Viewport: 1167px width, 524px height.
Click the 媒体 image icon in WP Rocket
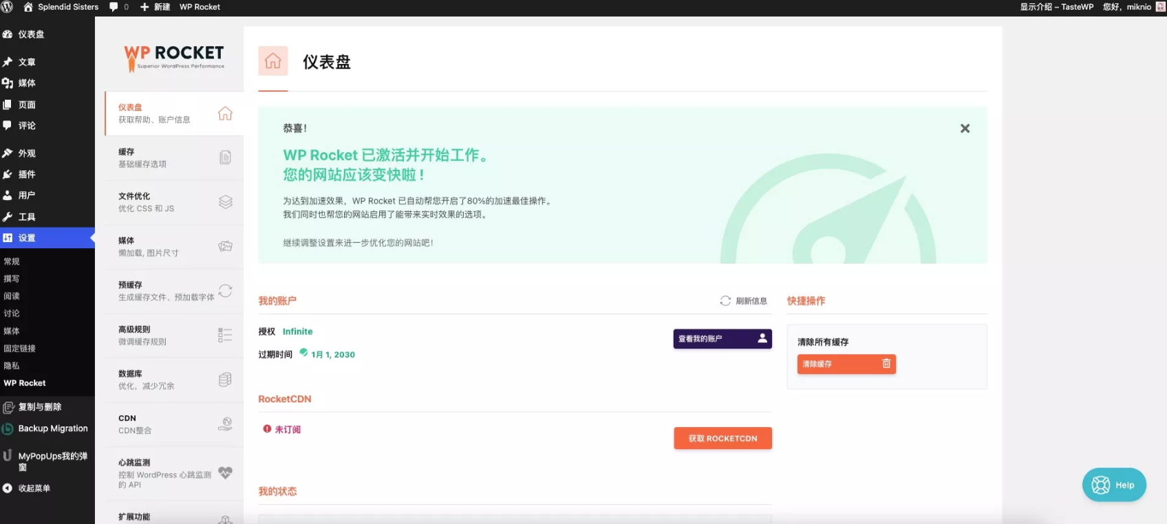coord(225,246)
